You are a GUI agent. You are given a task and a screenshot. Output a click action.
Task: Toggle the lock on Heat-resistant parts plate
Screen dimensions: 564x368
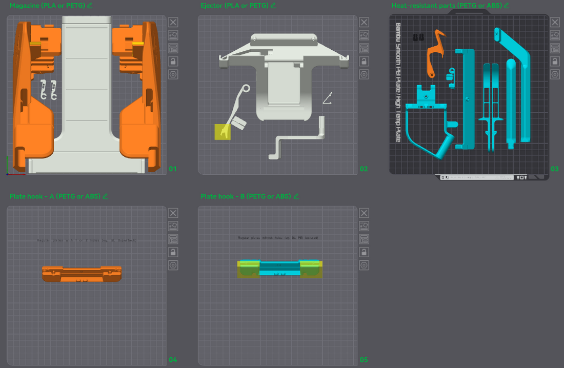pyautogui.click(x=555, y=62)
